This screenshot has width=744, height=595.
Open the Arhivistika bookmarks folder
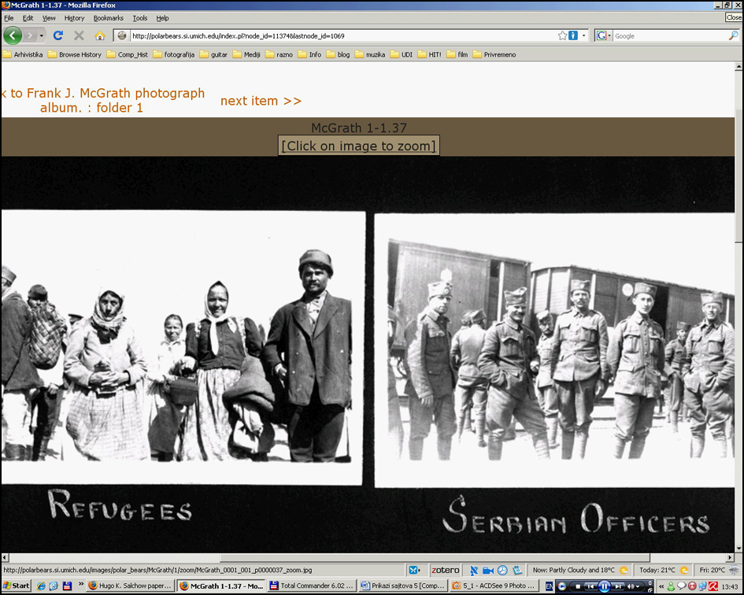tap(23, 54)
